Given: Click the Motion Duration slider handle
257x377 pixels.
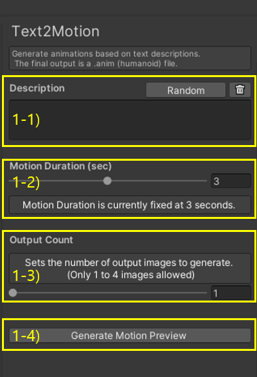Looking at the screenshot, I should click(x=107, y=181).
